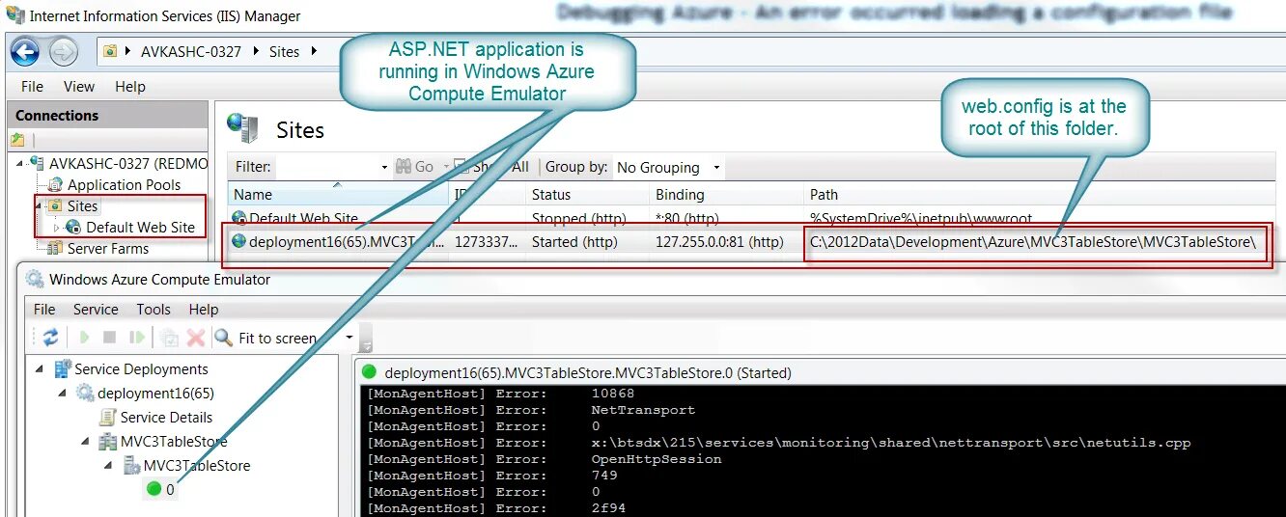Click the Sites page header globe icon

click(242, 128)
